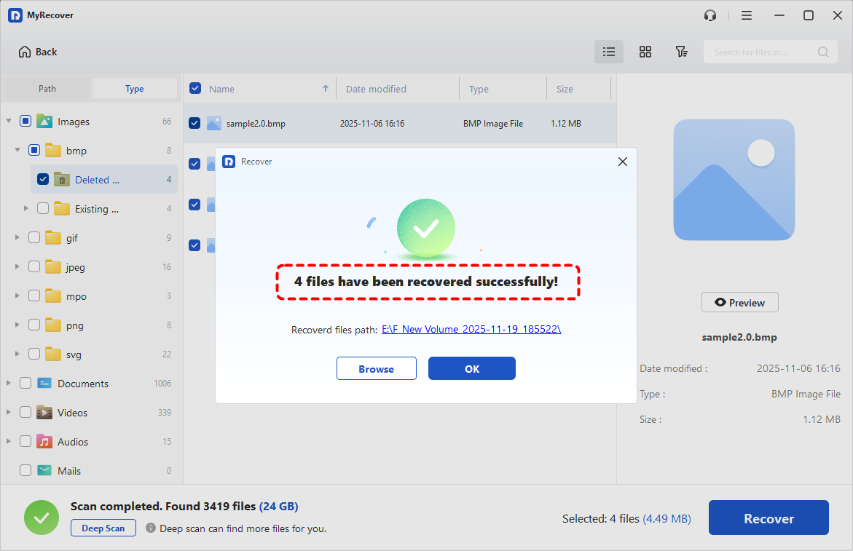Switch to grid thumbnail view

(645, 52)
